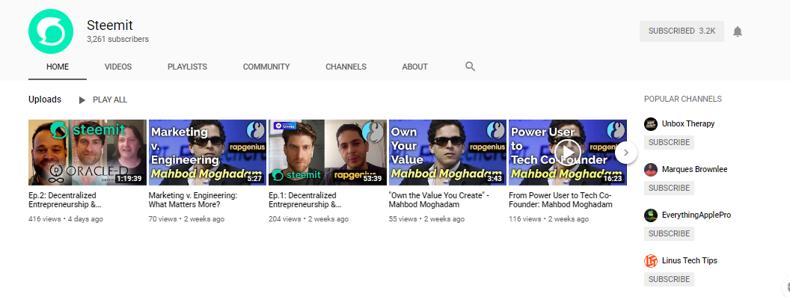Click the Play All link text

110,99
